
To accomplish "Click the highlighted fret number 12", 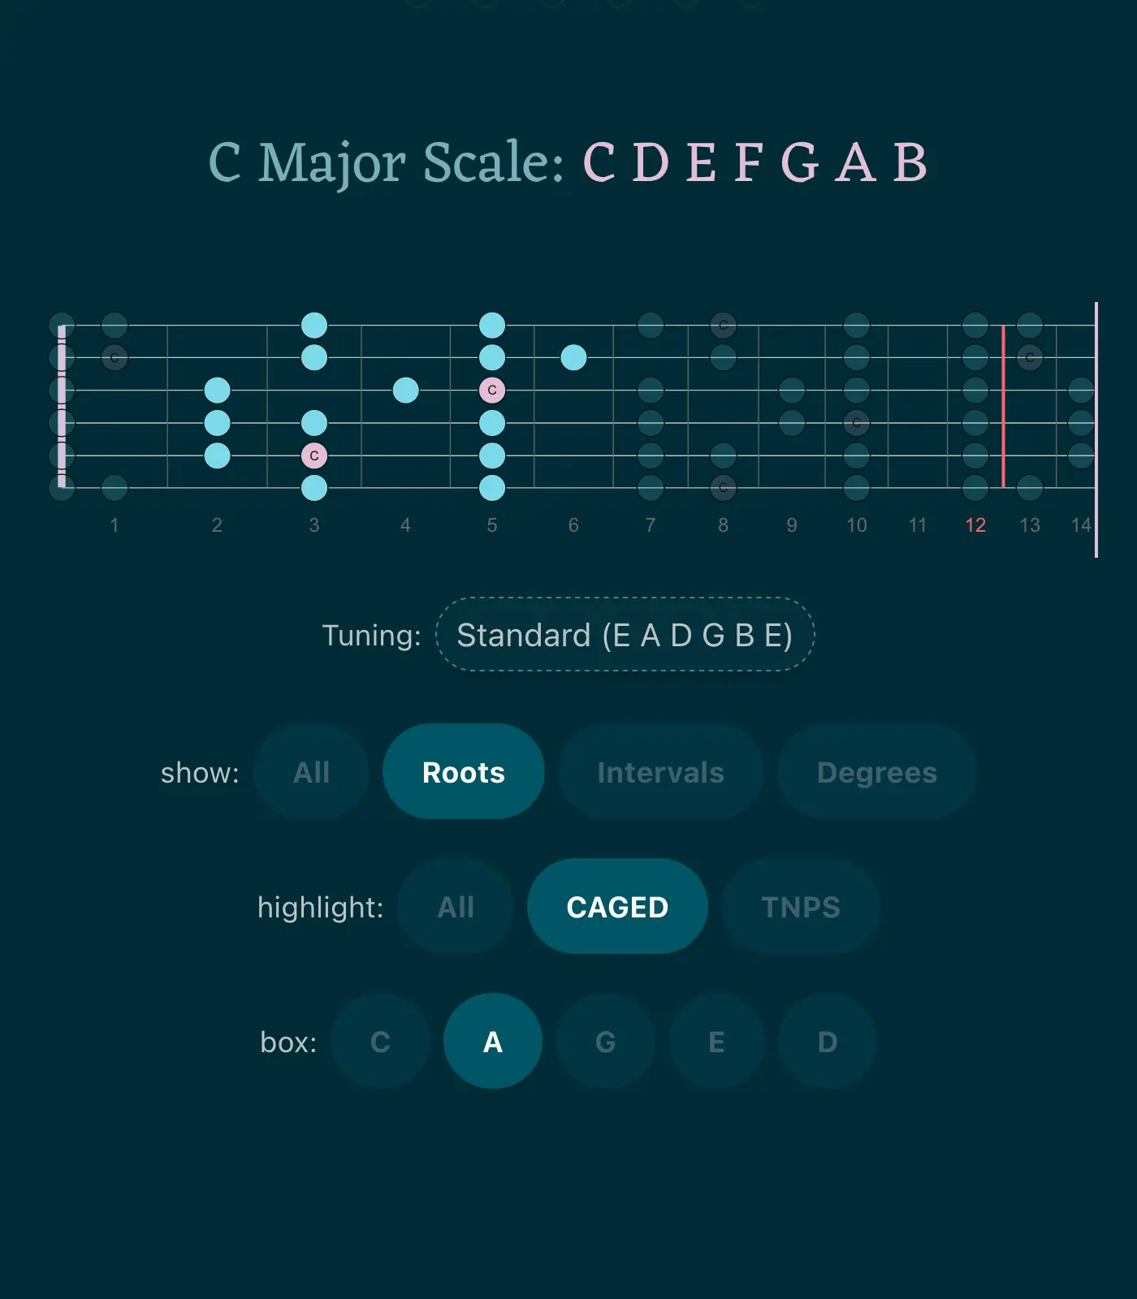I will (x=975, y=525).
